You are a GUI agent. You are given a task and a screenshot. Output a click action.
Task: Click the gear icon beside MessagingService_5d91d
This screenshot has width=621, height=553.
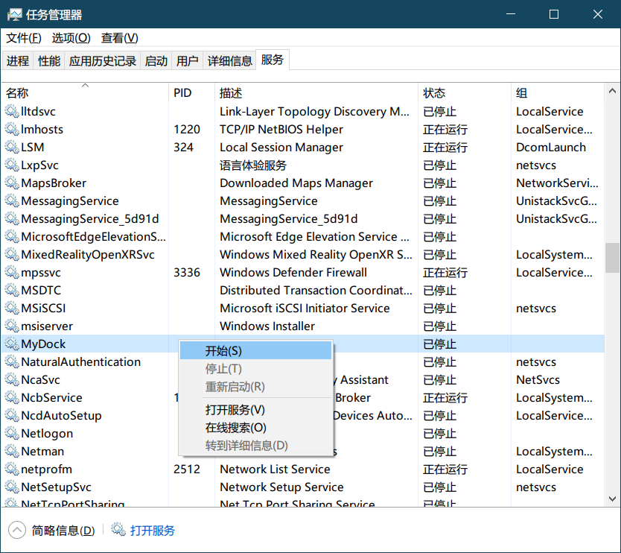click(12, 219)
